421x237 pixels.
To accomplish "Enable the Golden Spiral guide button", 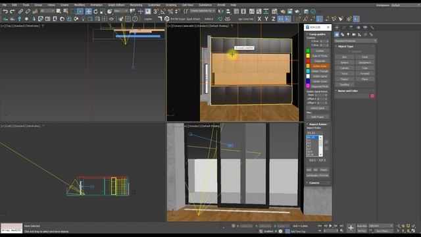I will (320, 76).
